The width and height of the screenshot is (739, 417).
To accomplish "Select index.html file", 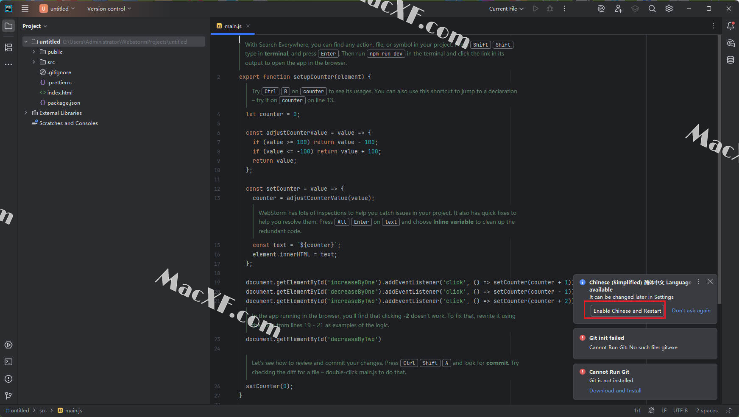I will click(x=56, y=92).
